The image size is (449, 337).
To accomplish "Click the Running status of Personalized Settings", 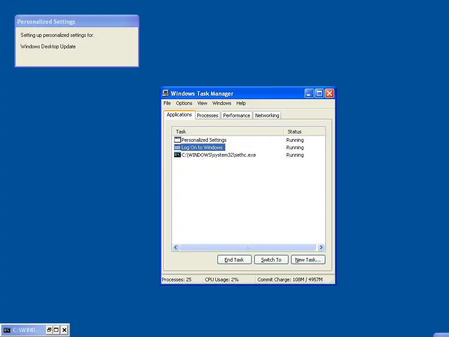I will 295,140.
